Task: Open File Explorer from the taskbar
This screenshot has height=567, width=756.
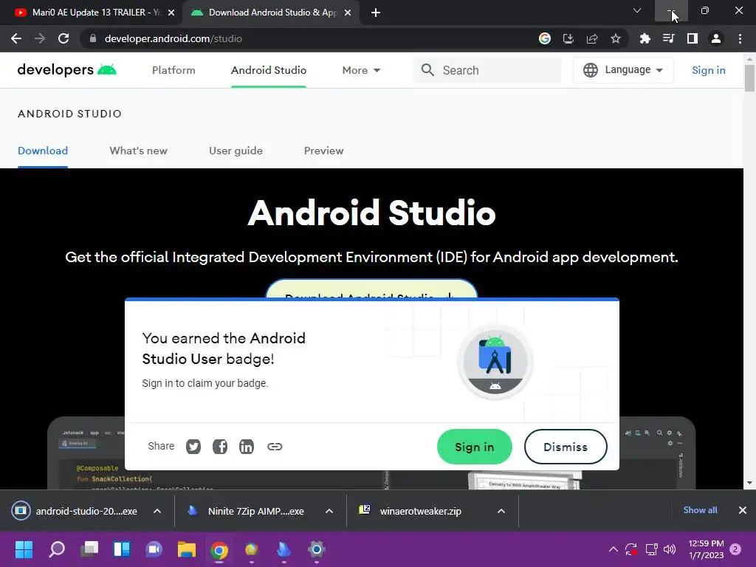Action: pyautogui.click(x=187, y=549)
